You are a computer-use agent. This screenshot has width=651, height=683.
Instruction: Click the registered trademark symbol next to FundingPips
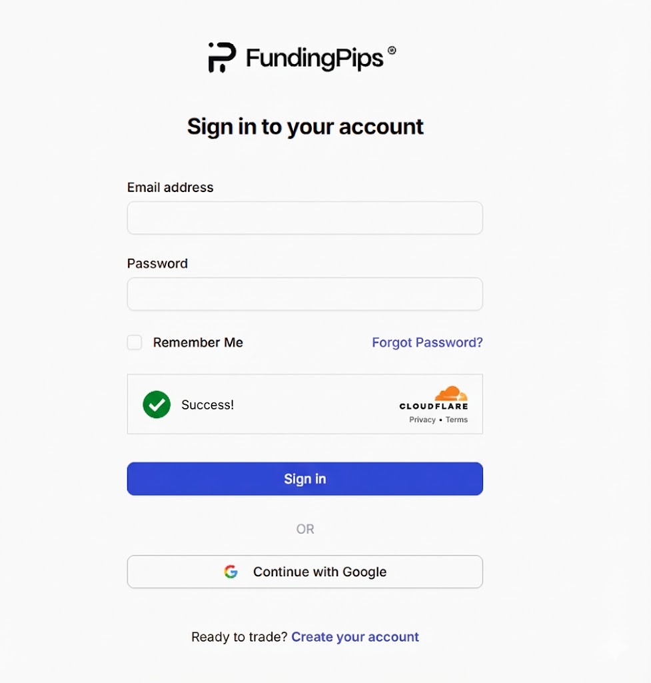(x=392, y=51)
